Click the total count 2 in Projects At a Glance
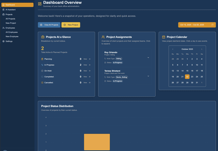Image resolution: width=218 pixels, height=151 pixels. pos(43,48)
